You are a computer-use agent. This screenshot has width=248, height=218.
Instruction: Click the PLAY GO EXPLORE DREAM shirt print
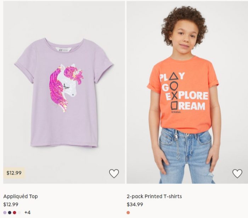click(183, 93)
